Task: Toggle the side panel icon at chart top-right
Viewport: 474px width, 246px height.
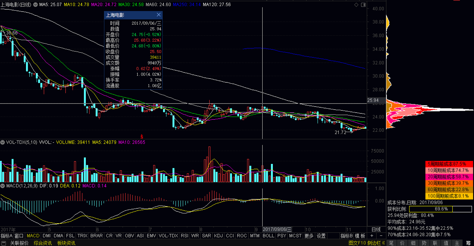Action: click(363, 5)
